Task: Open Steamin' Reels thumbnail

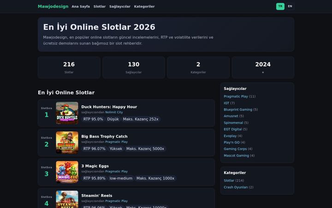Action: tap(67, 199)
